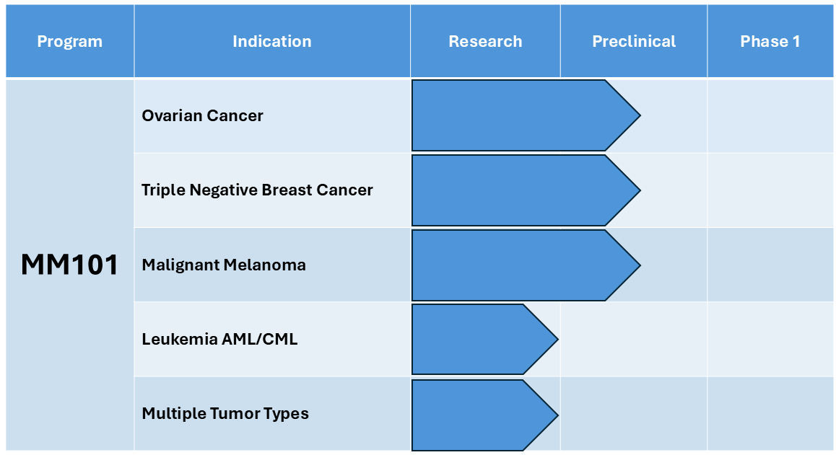The width and height of the screenshot is (836, 455).
Task: Select the Multiple Tumor Types progress arrow
Action: (484, 415)
